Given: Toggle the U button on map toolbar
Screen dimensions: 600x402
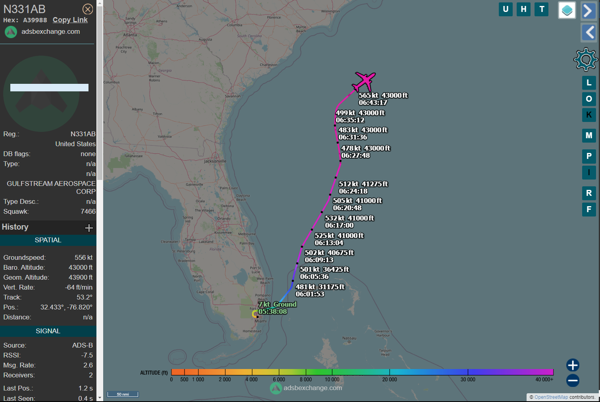Looking at the screenshot, I should pos(506,9).
